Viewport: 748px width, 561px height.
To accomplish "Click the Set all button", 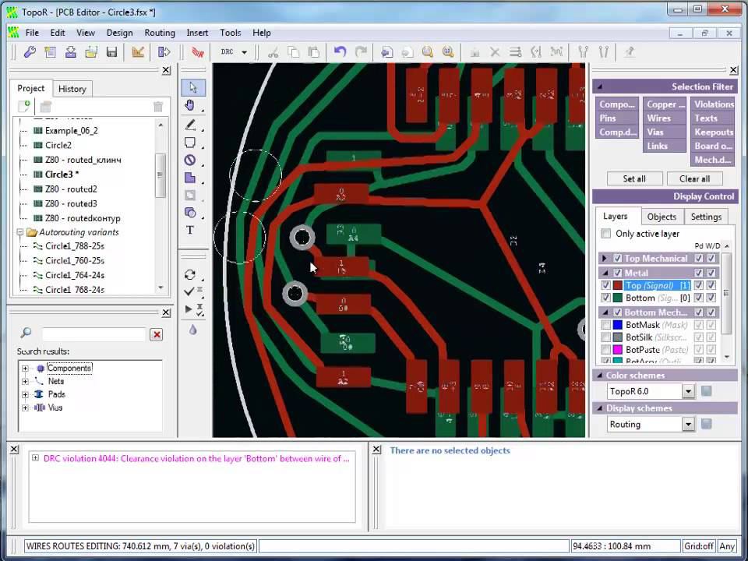I will tap(634, 179).
